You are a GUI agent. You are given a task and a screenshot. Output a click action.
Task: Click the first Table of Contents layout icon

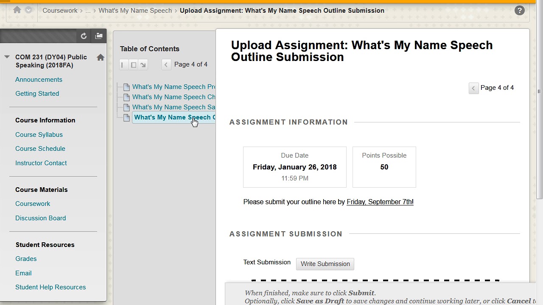(x=123, y=65)
